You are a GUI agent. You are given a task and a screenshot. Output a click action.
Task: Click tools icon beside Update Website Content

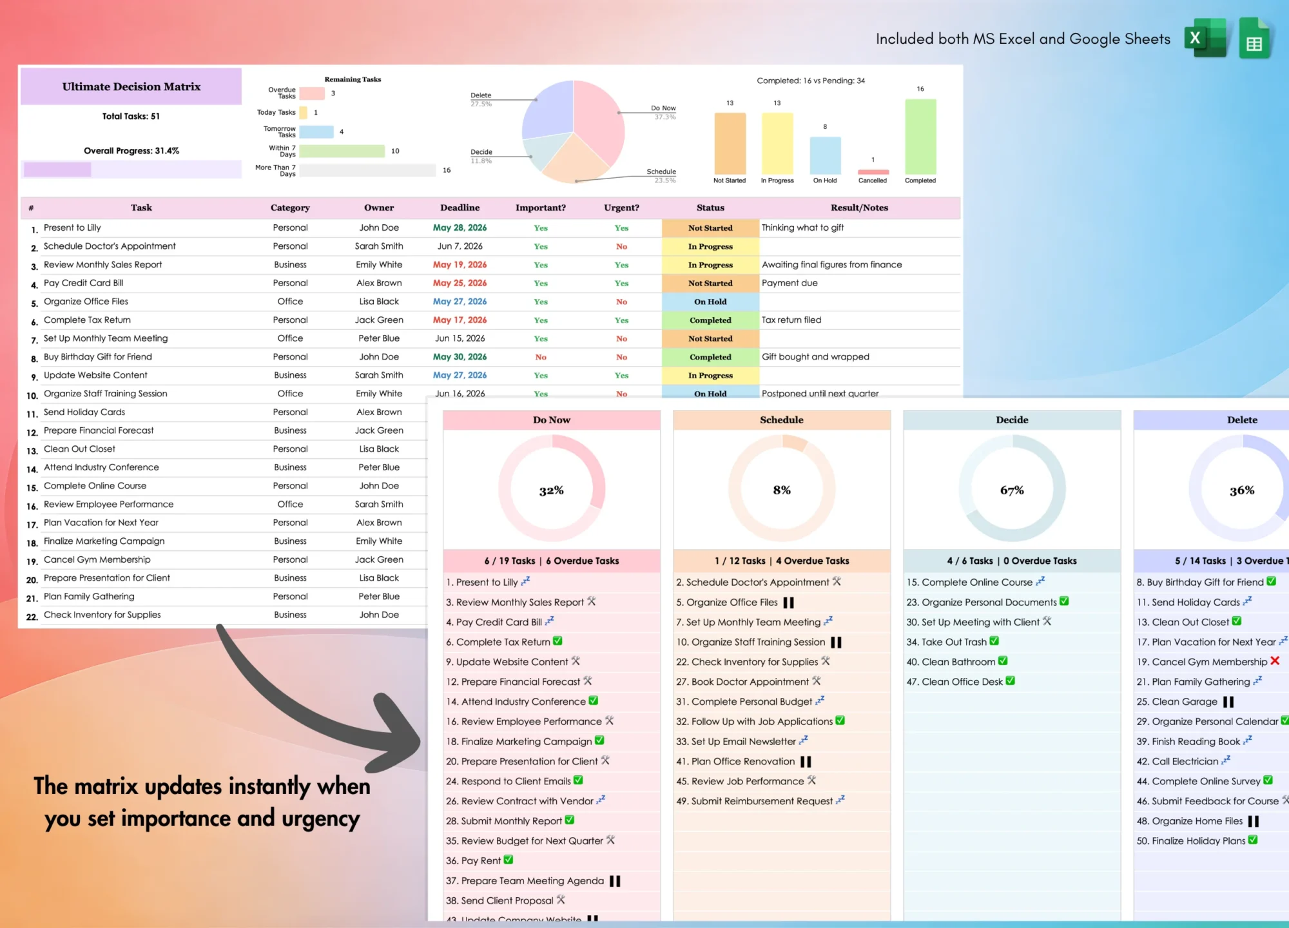click(576, 661)
